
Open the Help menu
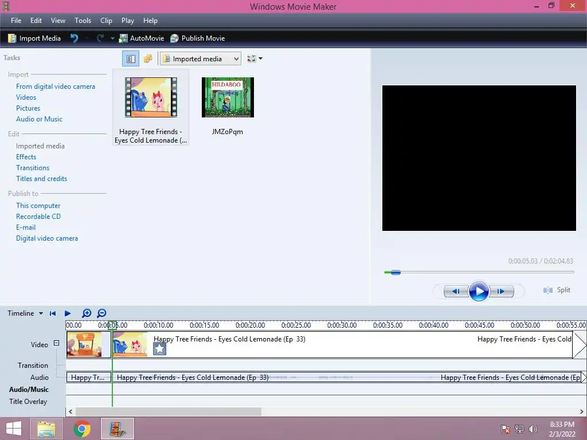pyautogui.click(x=150, y=21)
